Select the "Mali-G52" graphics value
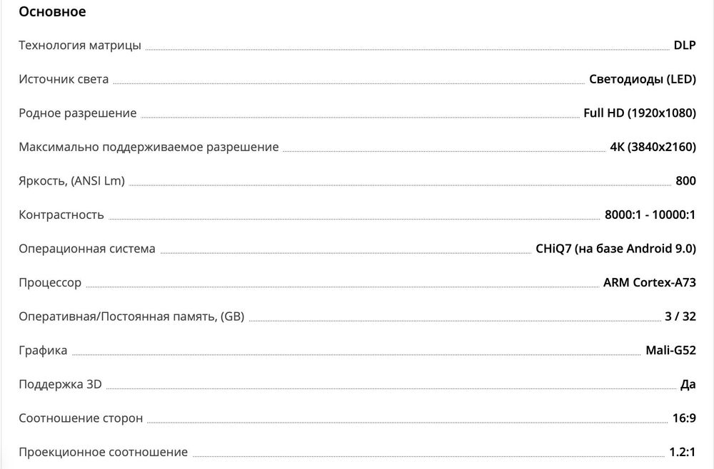Screen dimensions: 714x469 tap(670, 351)
